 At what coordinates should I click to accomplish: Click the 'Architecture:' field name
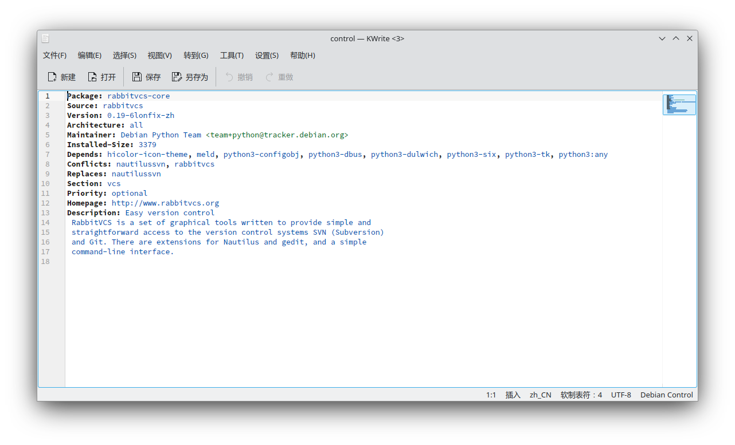[96, 125]
